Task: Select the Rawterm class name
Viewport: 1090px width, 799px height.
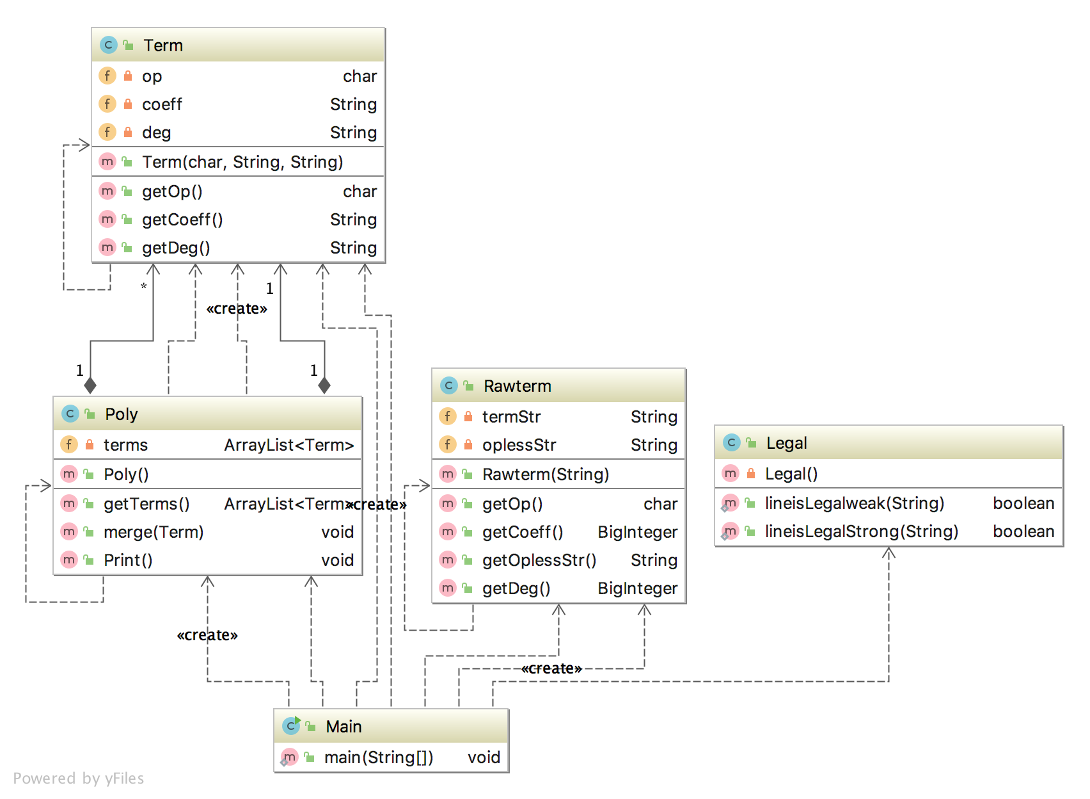Action: tap(517, 386)
